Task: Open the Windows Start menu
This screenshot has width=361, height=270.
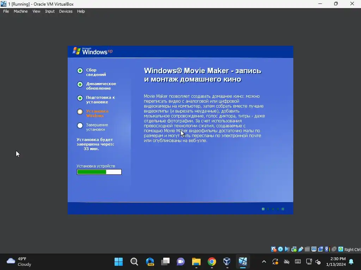Action: (118, 262)
